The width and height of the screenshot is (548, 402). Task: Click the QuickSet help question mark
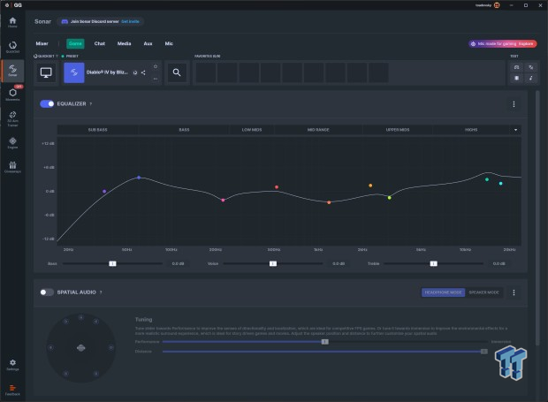(57, 56)
